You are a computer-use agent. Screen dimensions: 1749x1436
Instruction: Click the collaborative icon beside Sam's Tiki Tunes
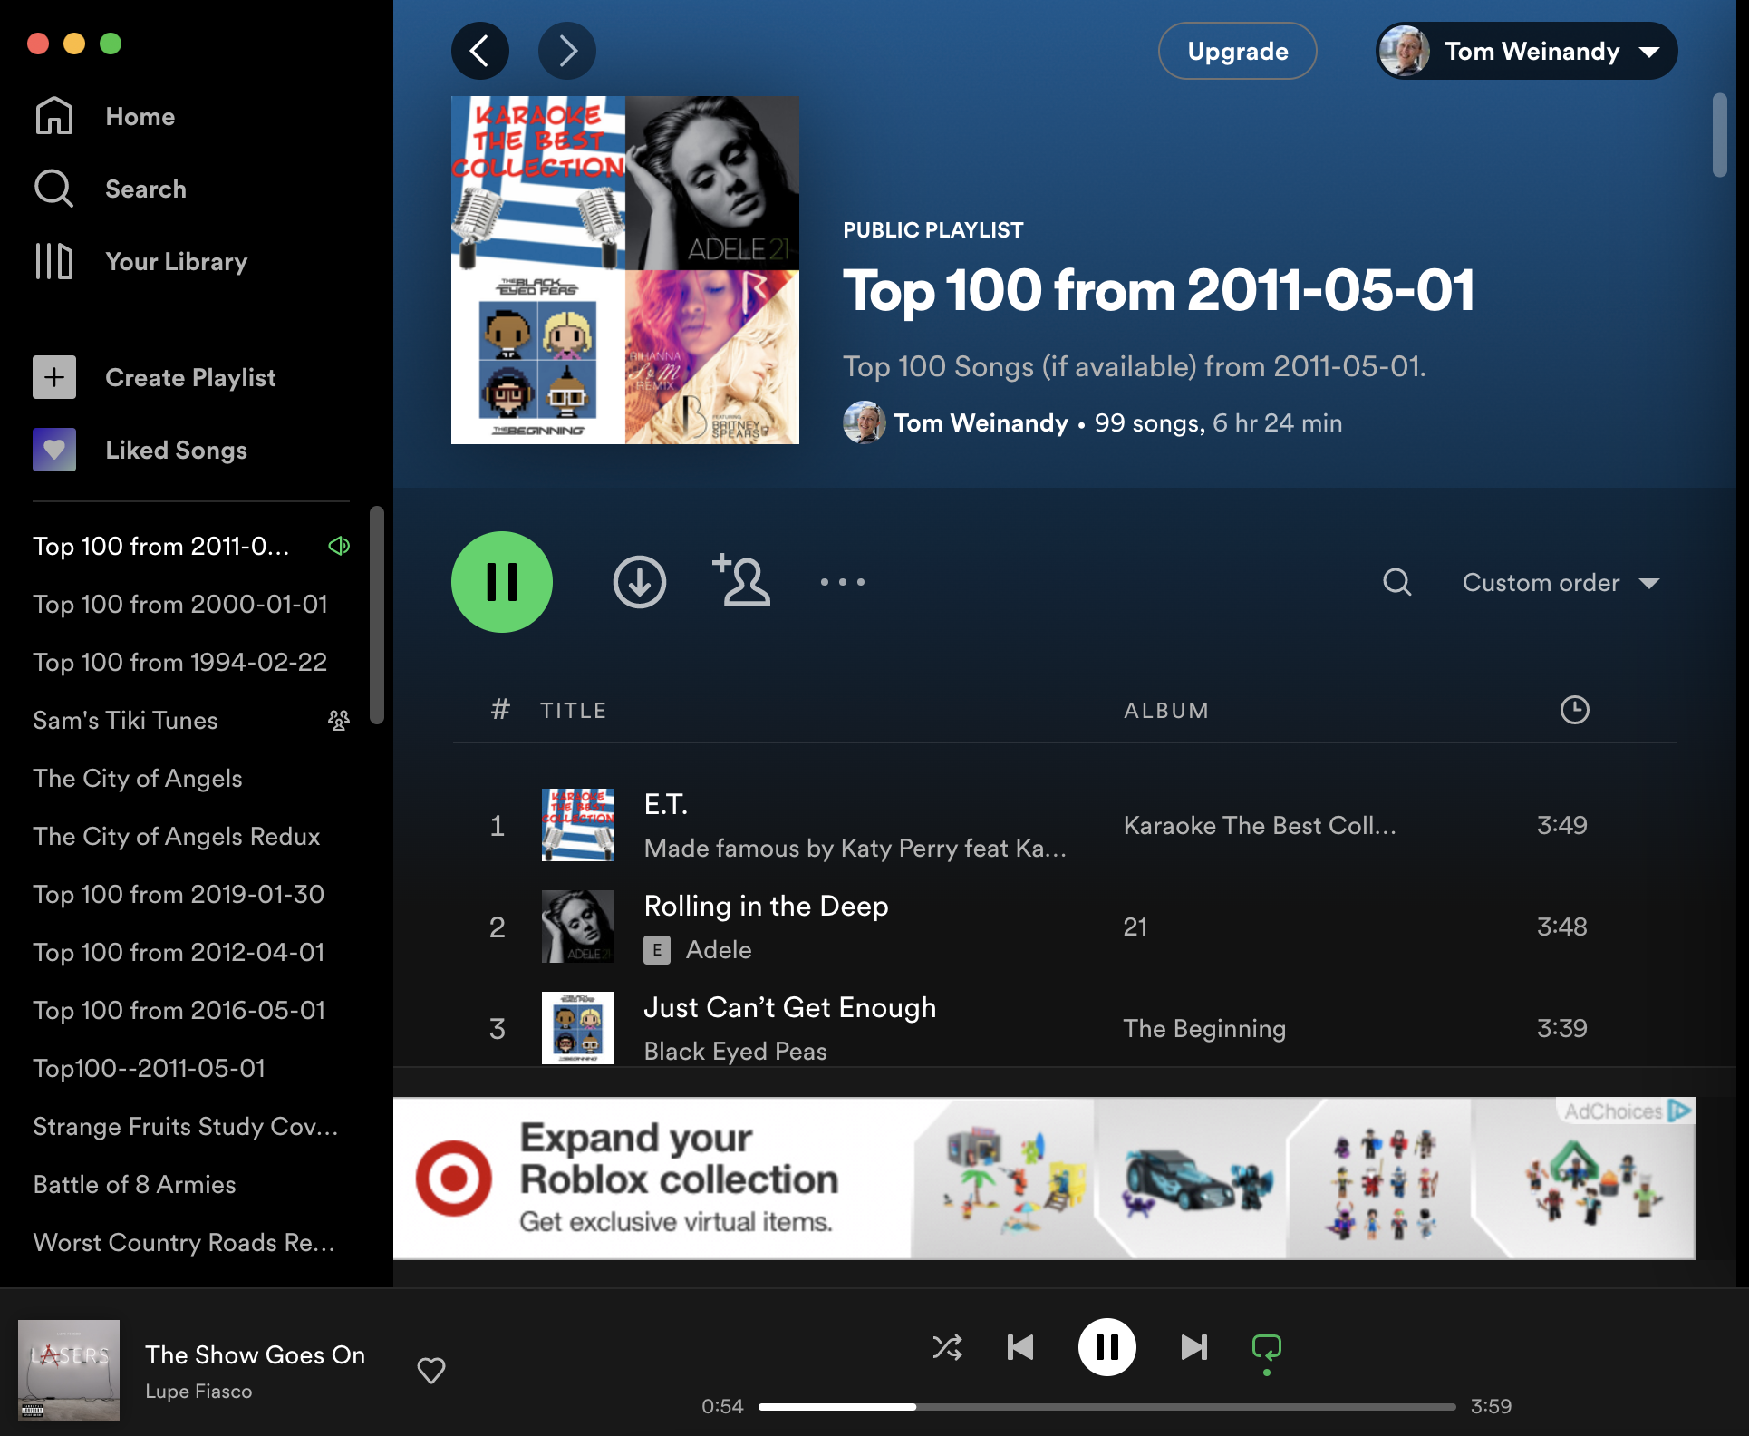point(339,720)
